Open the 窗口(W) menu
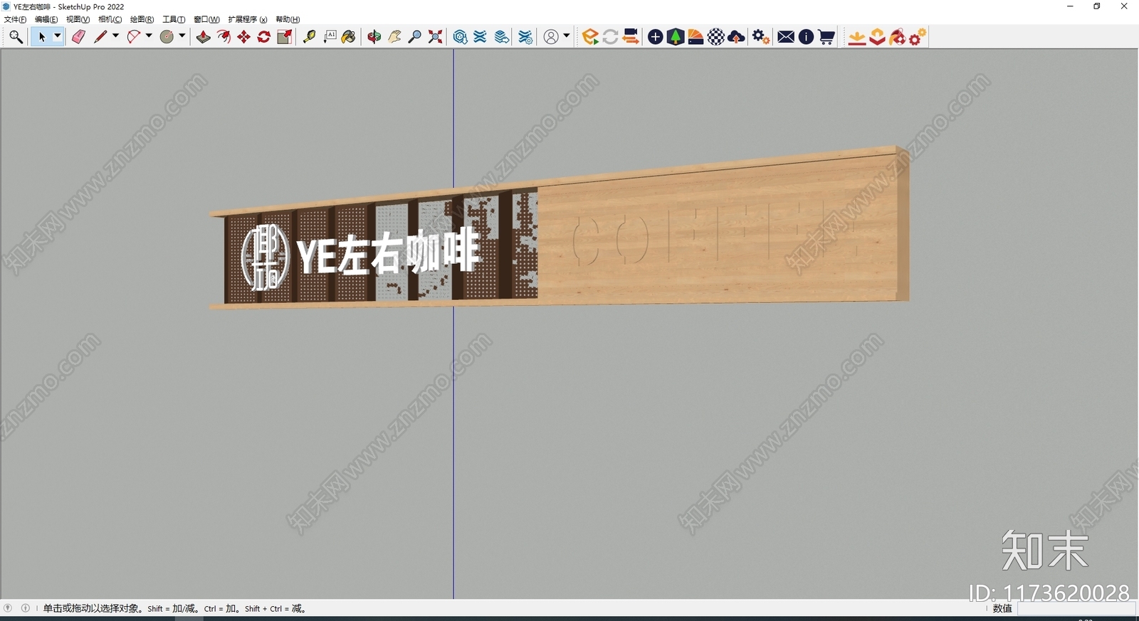 (206, 19)
